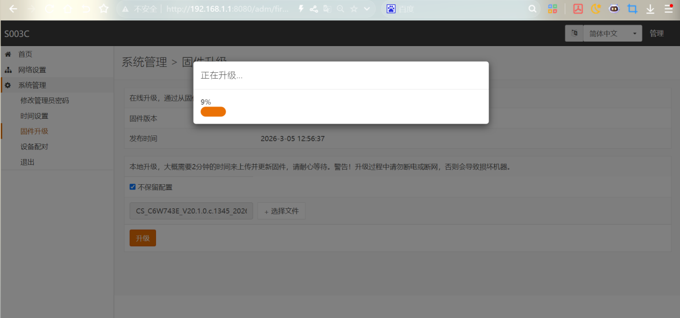Open the PDF tool icon in the toolbar
The height and width of the screenshot is (318, 680).
578,9
